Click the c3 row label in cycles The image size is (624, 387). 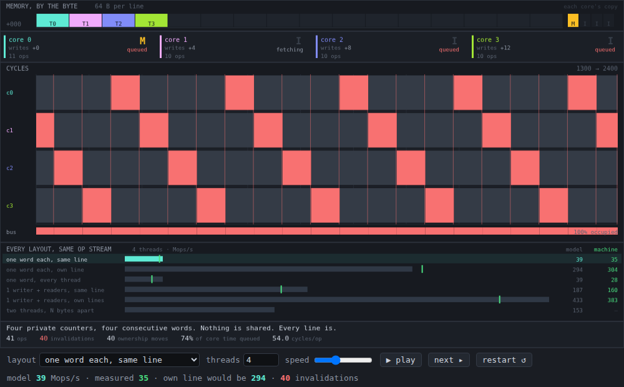9,206
